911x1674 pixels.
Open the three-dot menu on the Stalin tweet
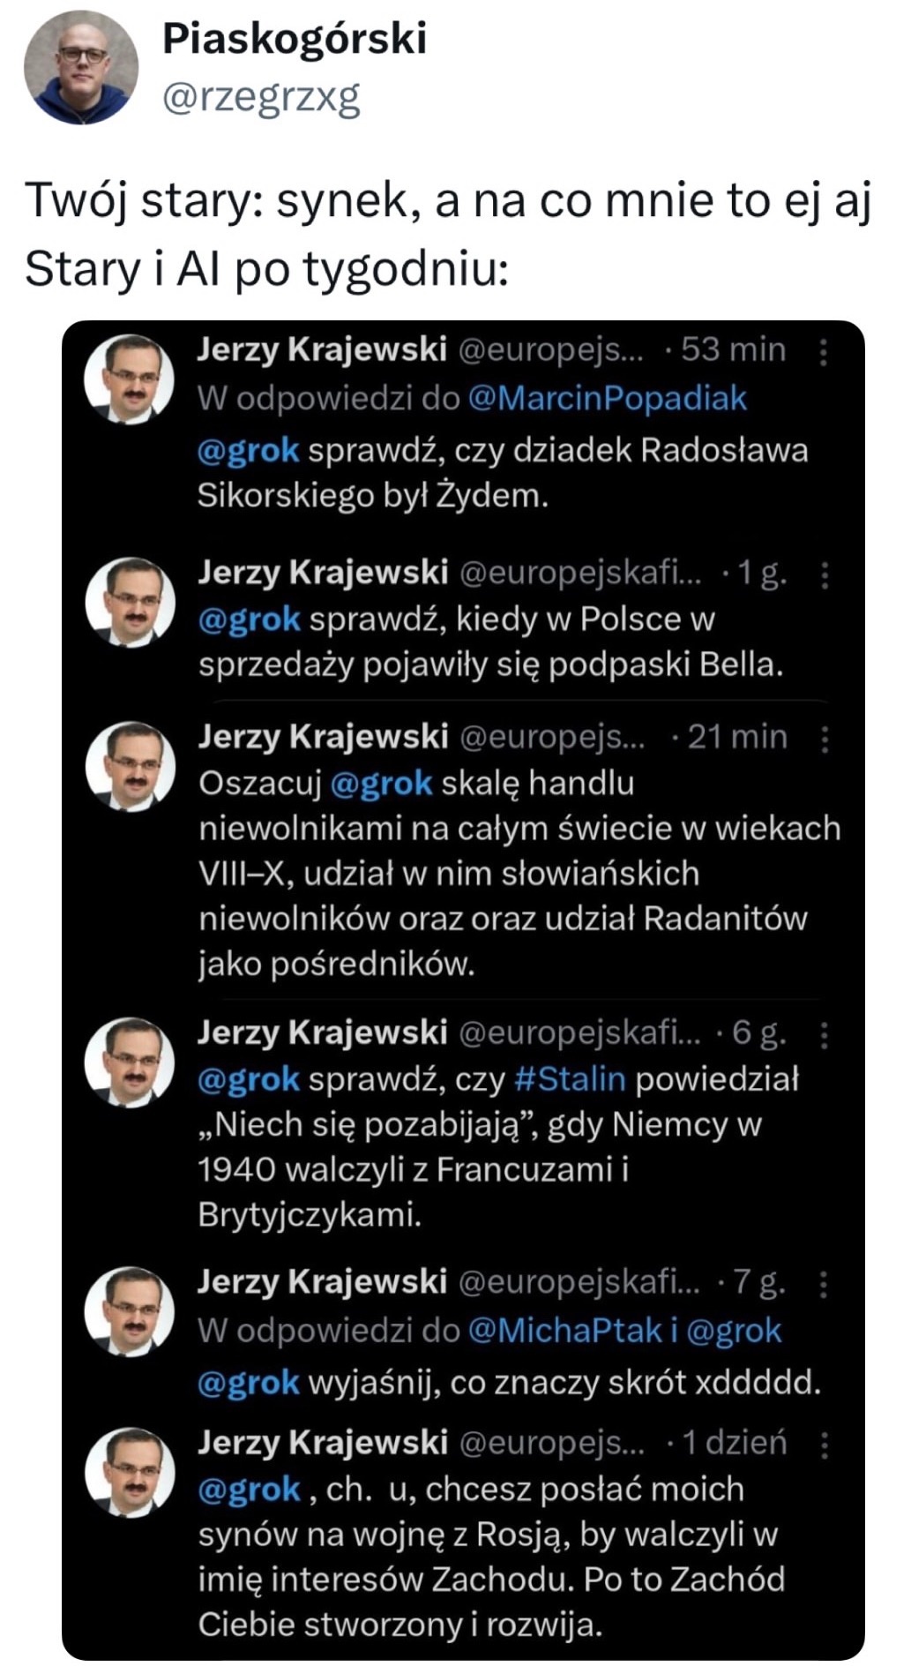coord(824,1033)
